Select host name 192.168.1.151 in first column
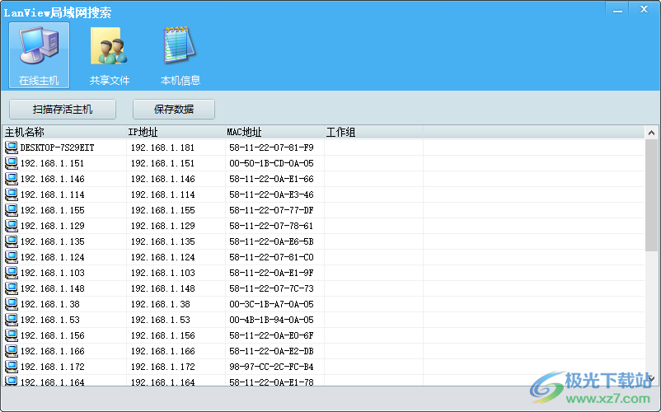The width and height of the screenshot is (661, 412). click(52, 163)
